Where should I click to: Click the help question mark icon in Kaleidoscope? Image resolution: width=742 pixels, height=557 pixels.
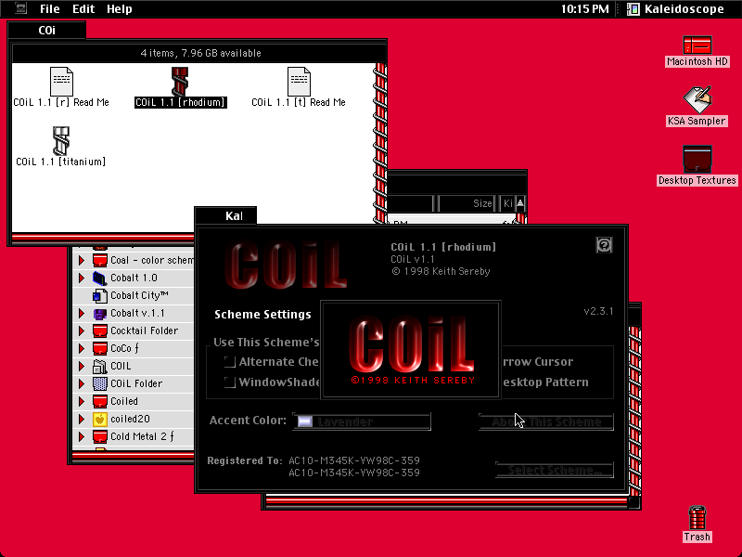605,245
